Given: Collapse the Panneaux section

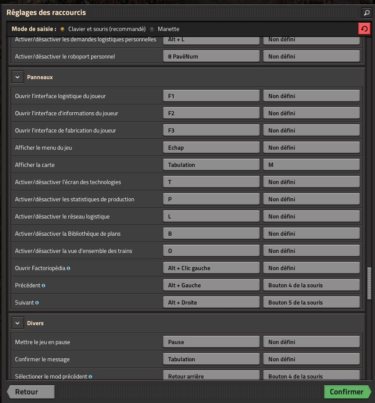Looking at the screenshot, I should (x=17, y=77).
